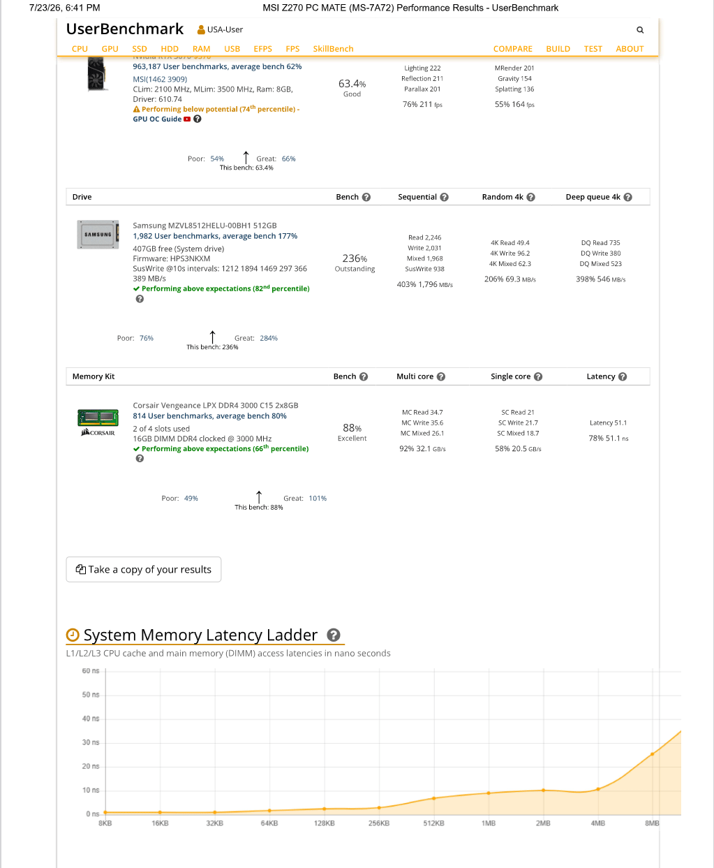Click help icon next to Multi core
The height and width of the screenshot is (868, 714).
click(x=441, y=376)
